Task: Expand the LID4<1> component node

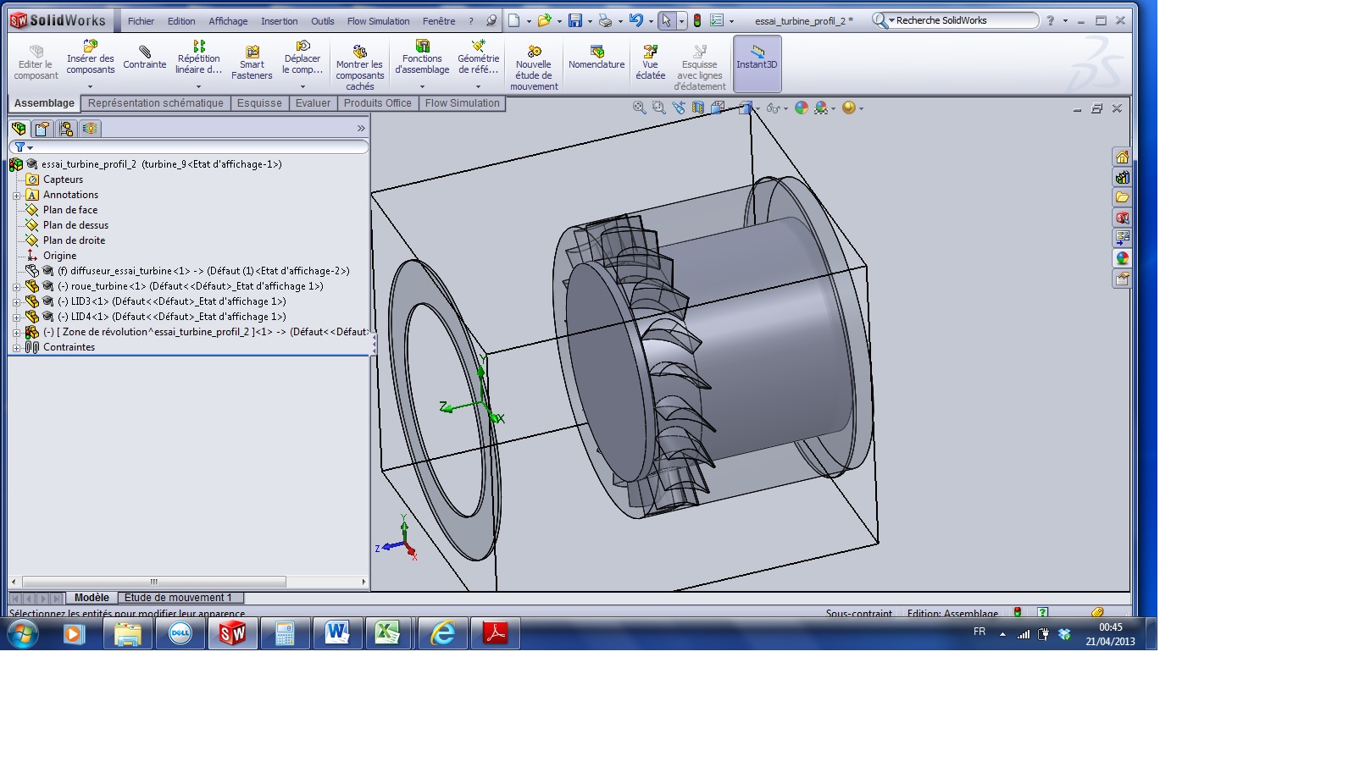Action: [x=16, y=317]
